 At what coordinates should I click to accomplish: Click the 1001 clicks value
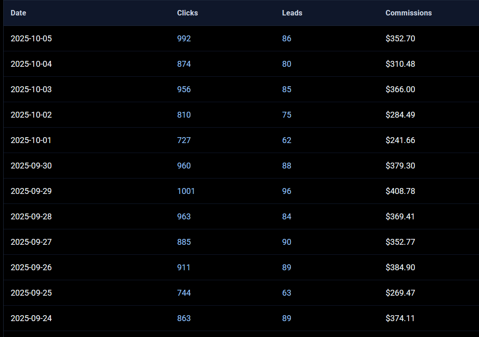pyautogui.click(x=186, y=191)
